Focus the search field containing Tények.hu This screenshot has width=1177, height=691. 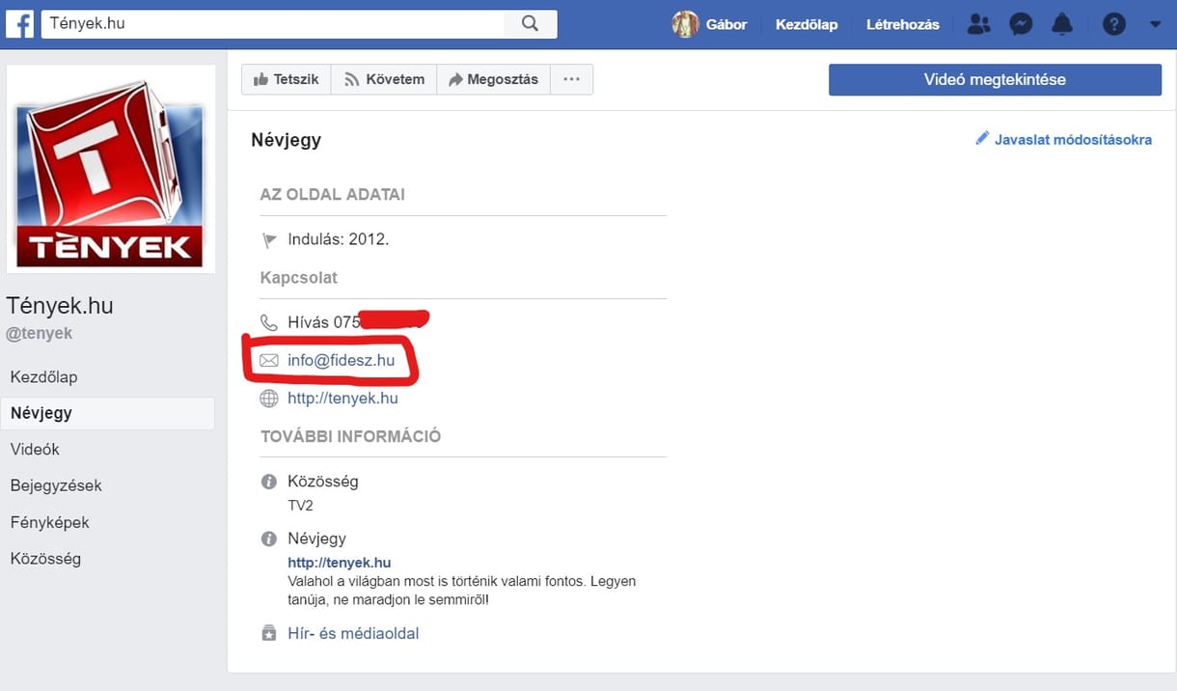272,24
